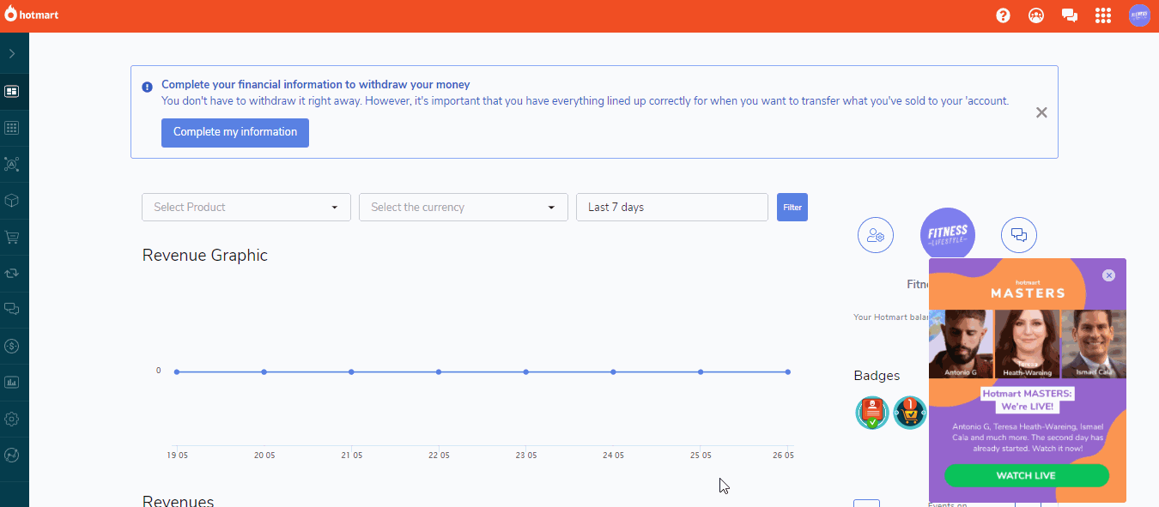Click the red ID card badge
The height and width of the screenshot is (507, 1159).
click(x=871, y=413)
